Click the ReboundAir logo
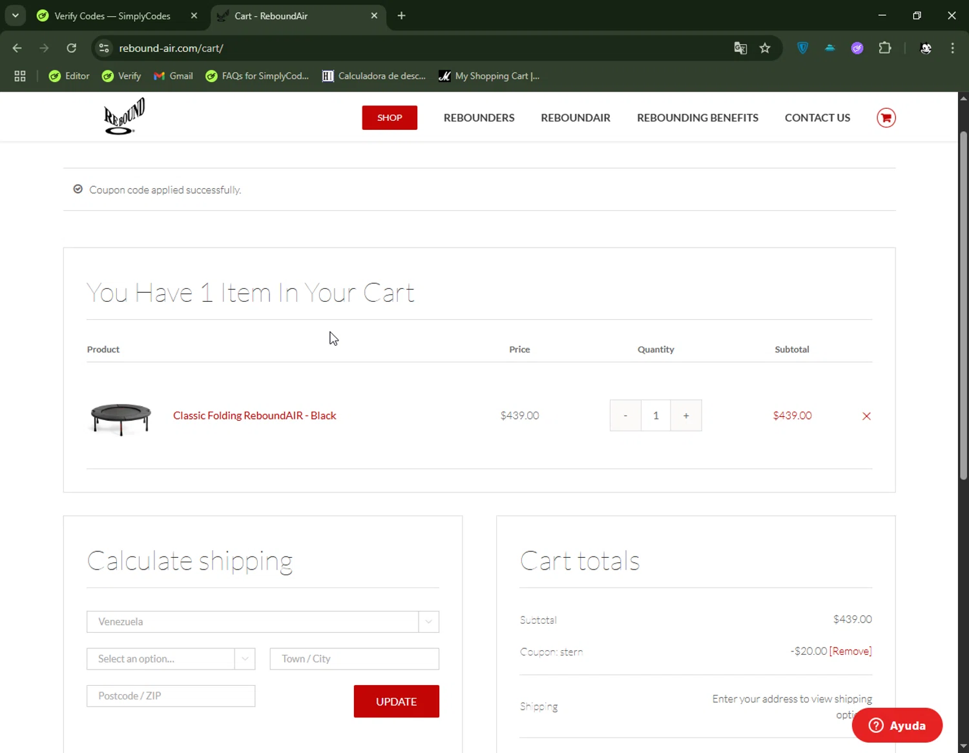The image size is (969, 753). point(124,116)
